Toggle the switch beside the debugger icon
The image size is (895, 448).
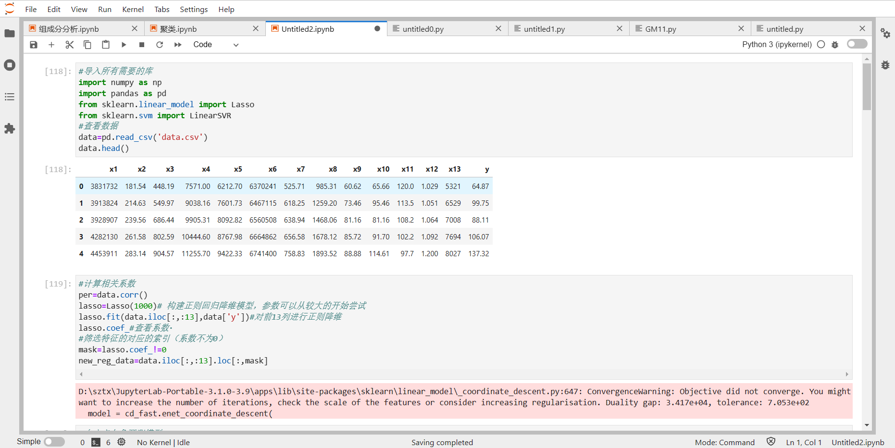coord(857,44)
